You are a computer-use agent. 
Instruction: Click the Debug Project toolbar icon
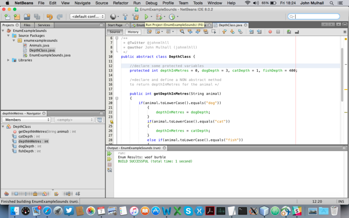point(159,17)
